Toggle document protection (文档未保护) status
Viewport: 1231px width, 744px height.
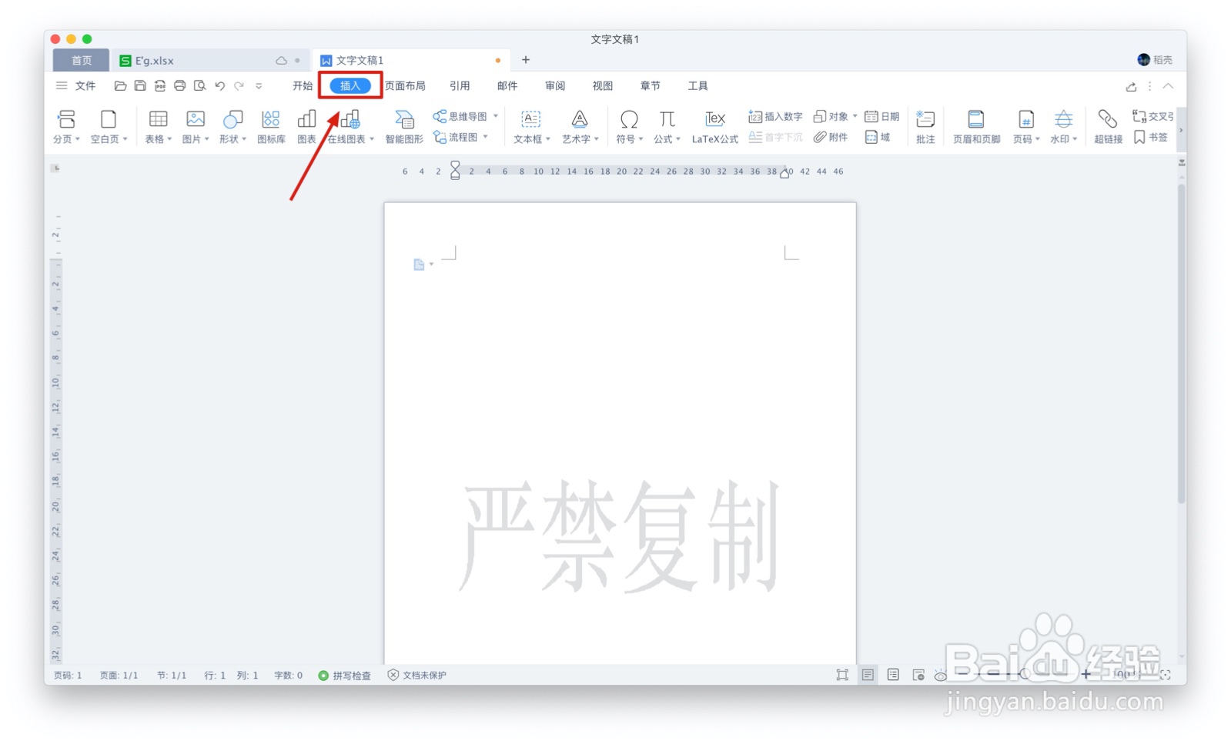[x=416, y=676]
